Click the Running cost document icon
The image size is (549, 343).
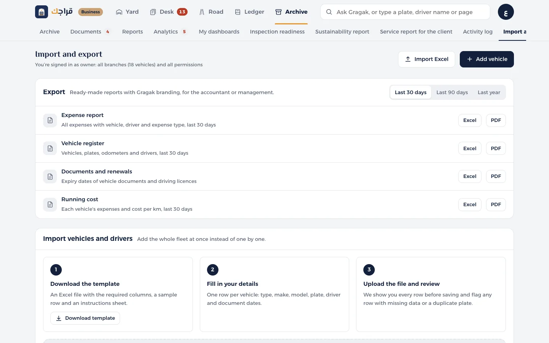(50, 205)
